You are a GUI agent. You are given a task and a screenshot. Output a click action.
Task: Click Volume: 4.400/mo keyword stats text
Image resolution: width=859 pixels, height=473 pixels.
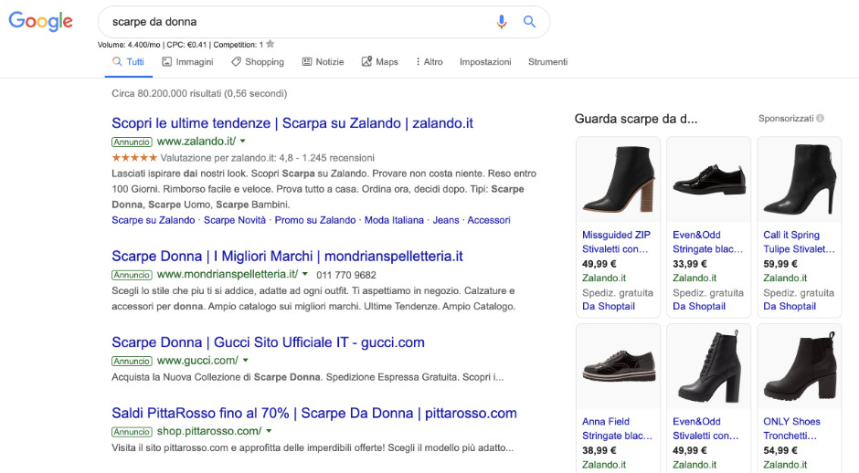tap(180, 45)
